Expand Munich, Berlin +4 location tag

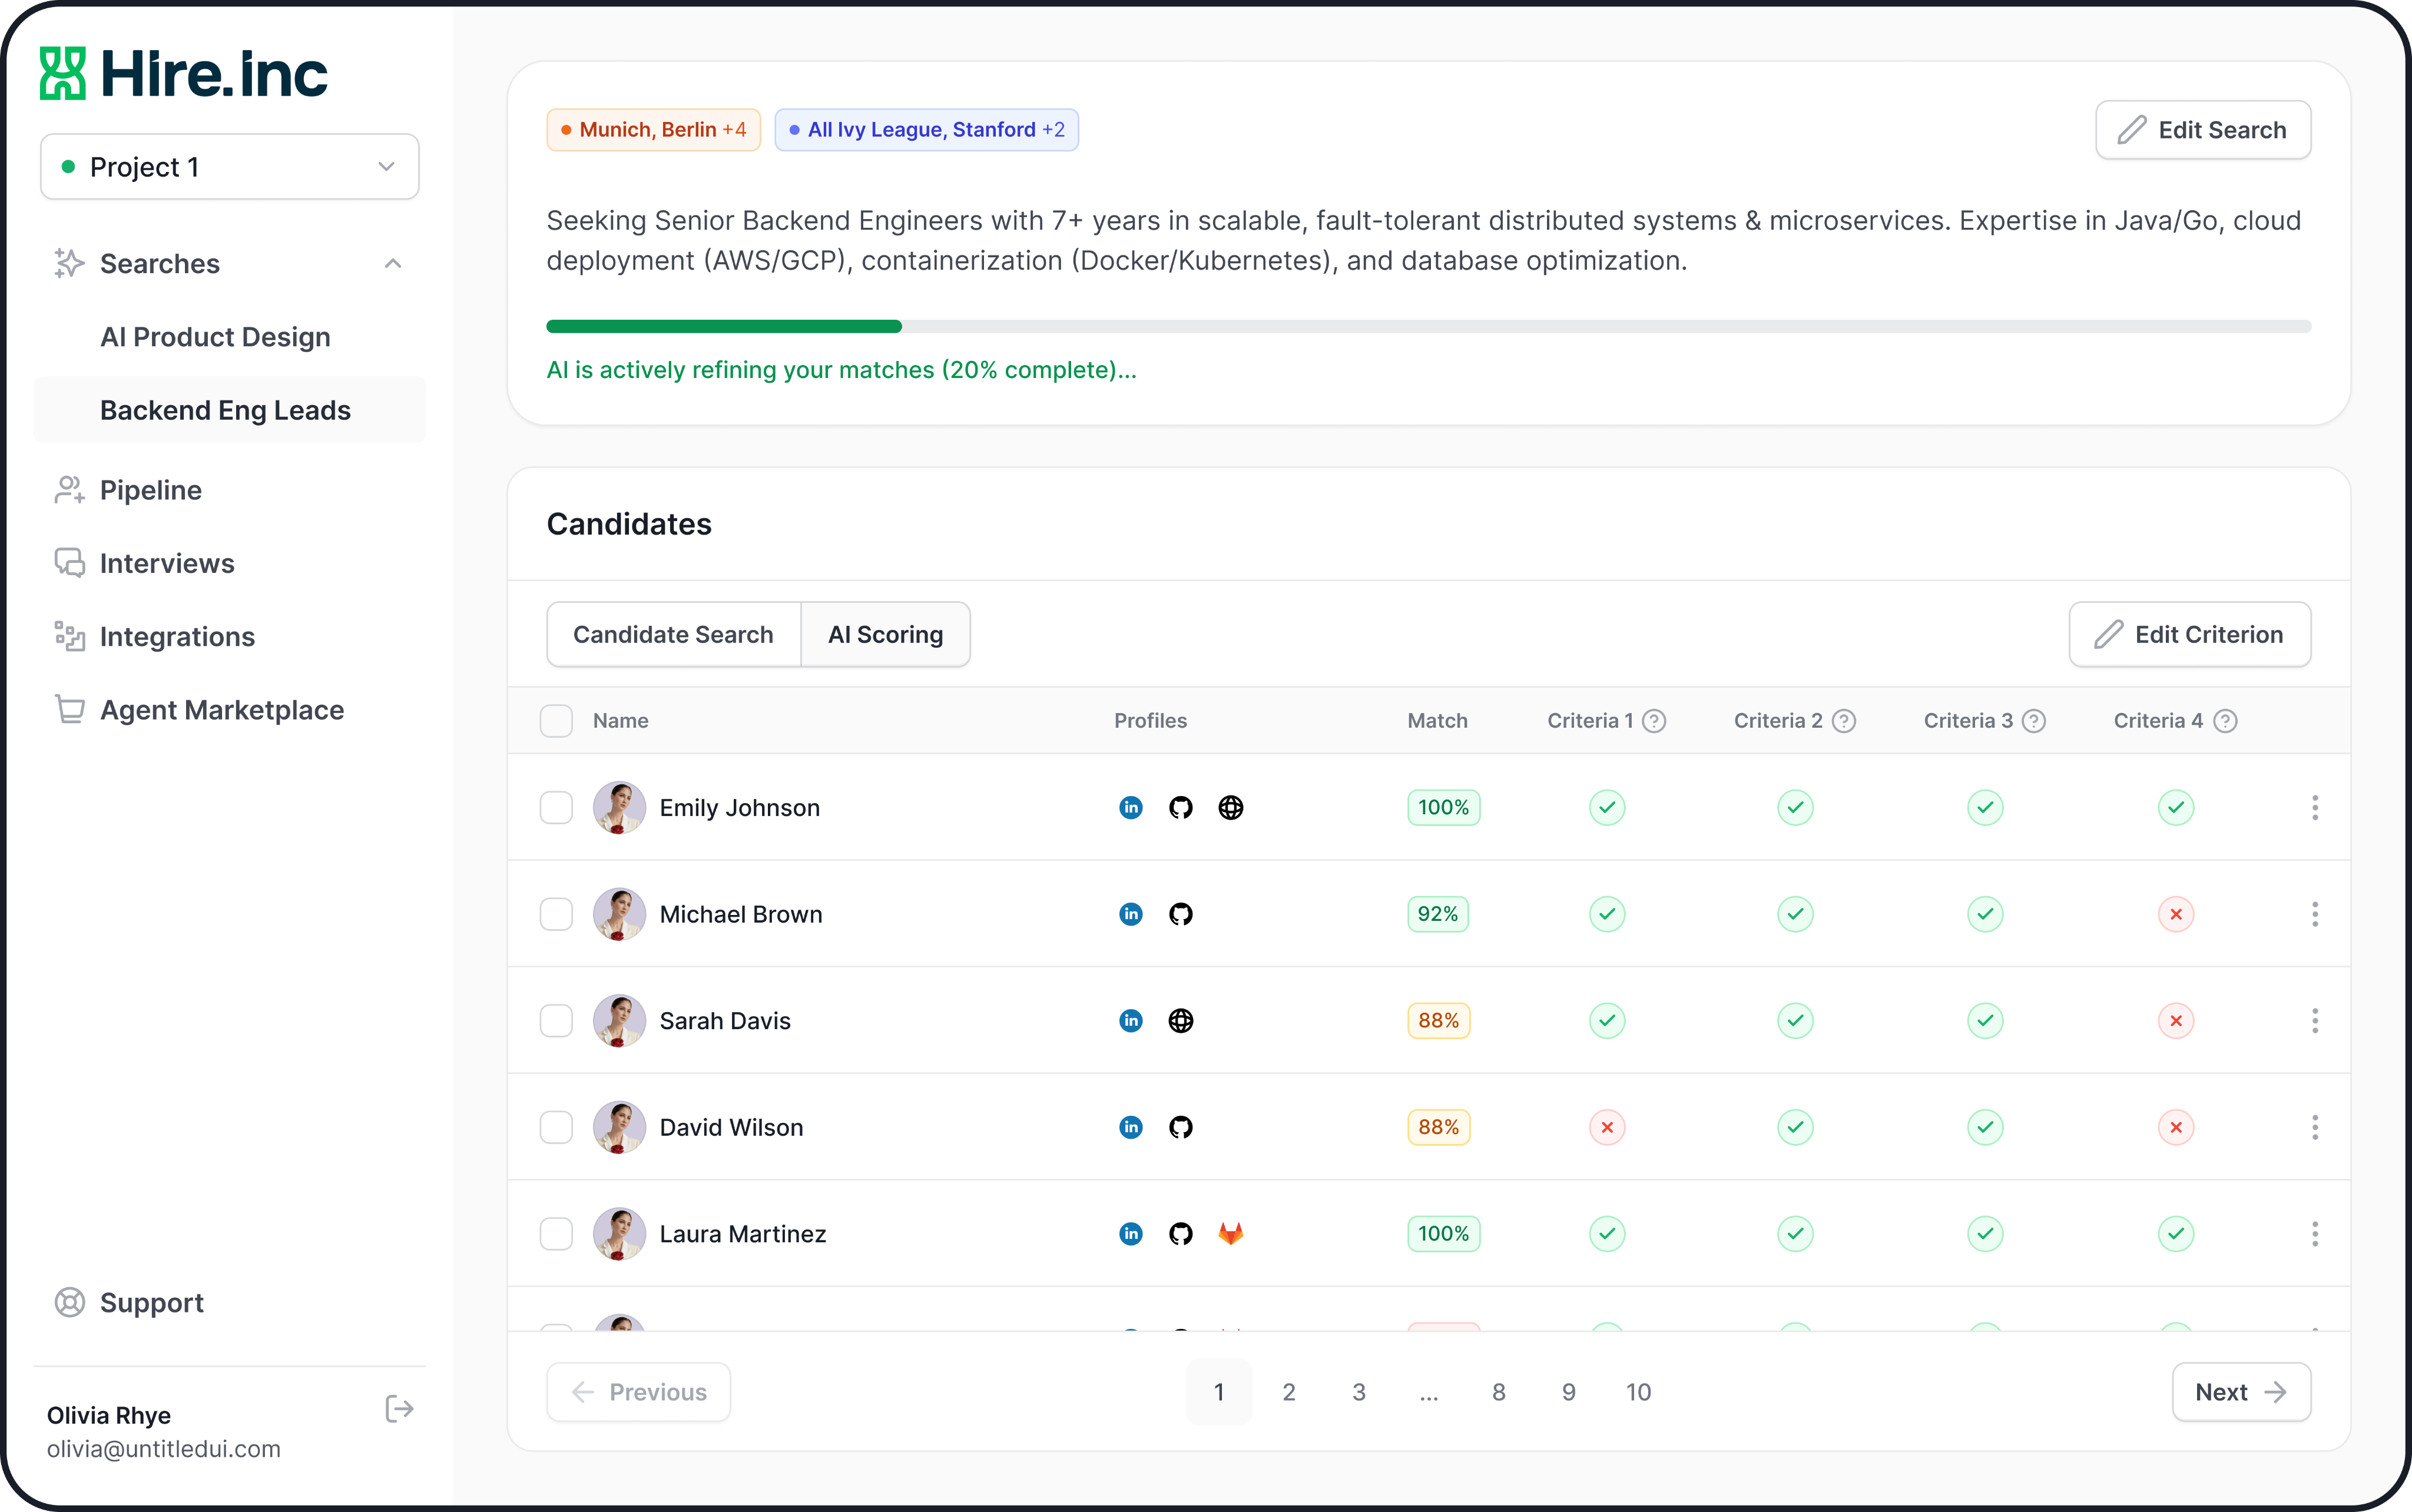pyautogui.click(x=653, y=130)
